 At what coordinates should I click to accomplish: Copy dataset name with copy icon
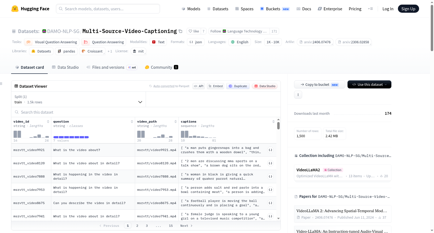pyautogui.click(x=180, y=31)
